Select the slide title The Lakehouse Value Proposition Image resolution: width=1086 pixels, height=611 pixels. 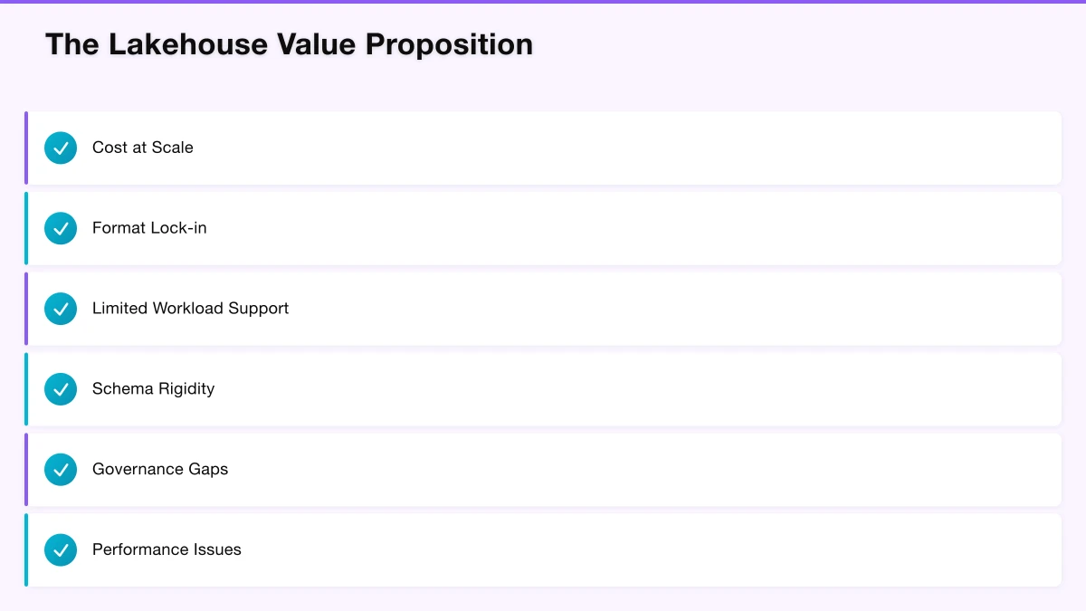(289, 44)
